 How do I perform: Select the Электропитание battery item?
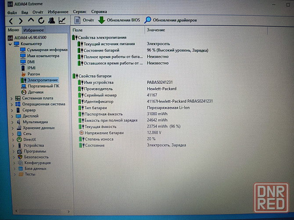40,80
